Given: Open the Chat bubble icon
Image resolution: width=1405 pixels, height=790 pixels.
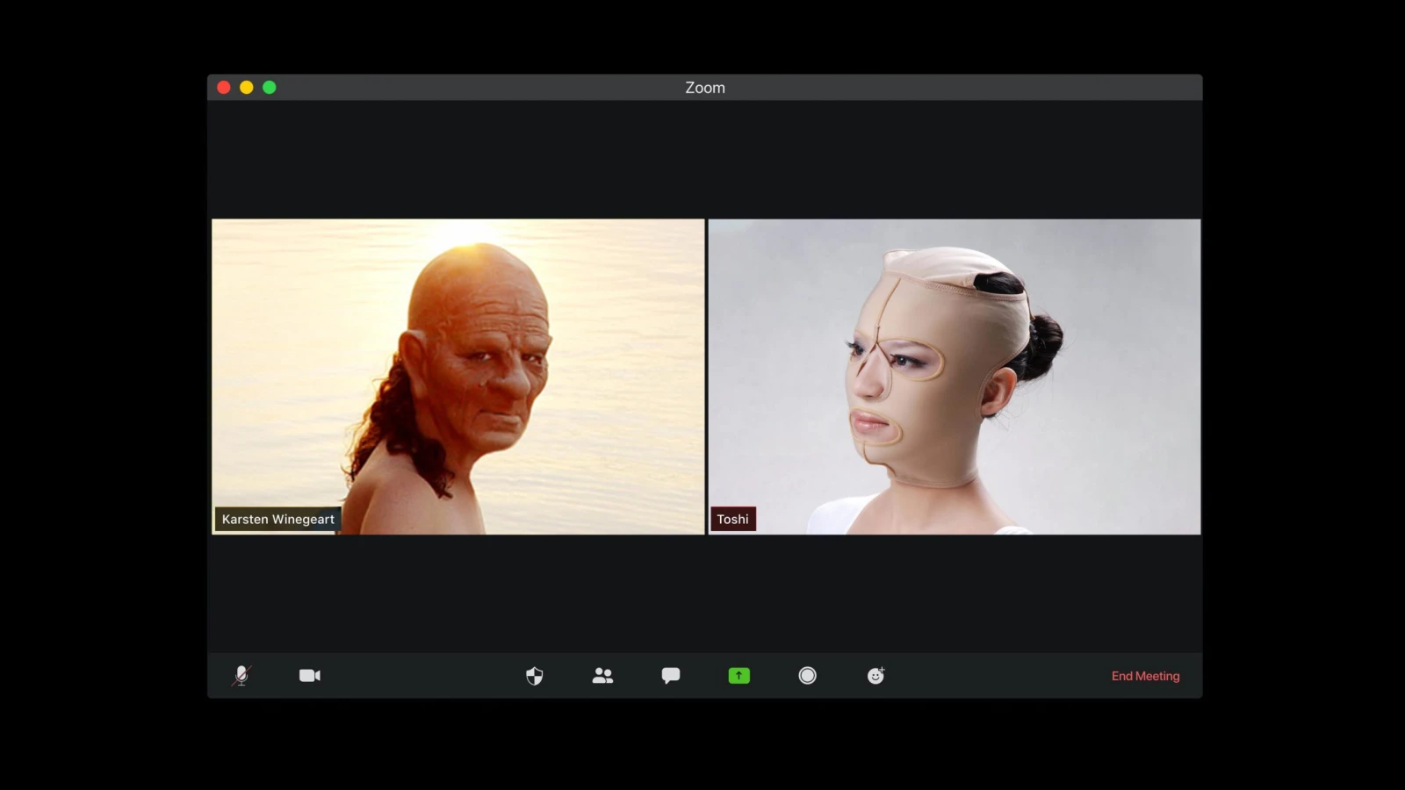Looking at the screenshot, I should (x=671, y=675).
